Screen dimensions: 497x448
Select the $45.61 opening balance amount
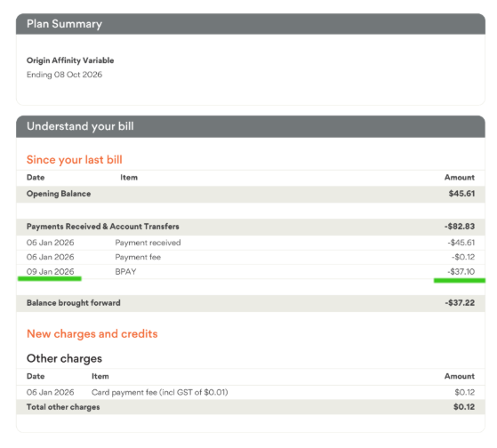tap(461, 194)
